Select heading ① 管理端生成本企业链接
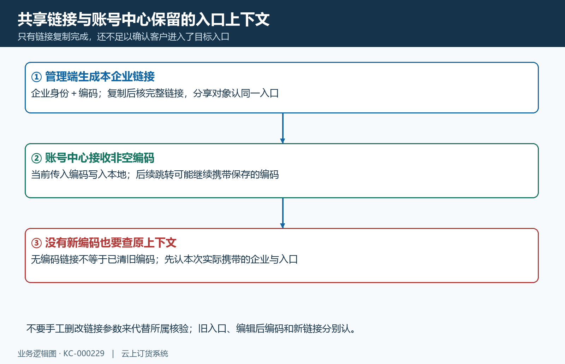565x364 pixels. [x=93, y=77]
